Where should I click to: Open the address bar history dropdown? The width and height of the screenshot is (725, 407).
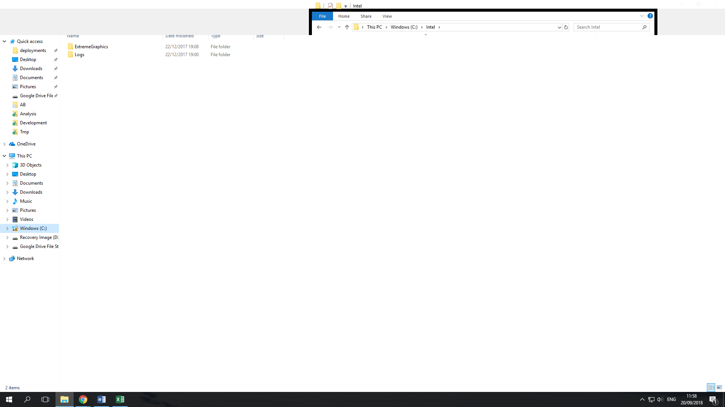coord(559,27)
